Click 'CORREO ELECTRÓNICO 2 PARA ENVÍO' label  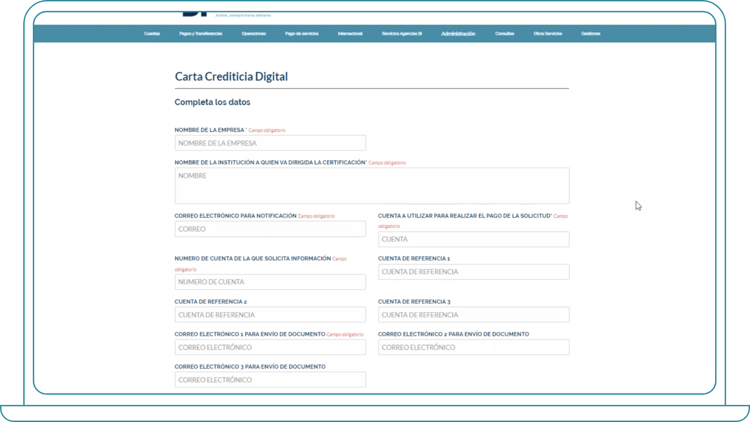453,334
